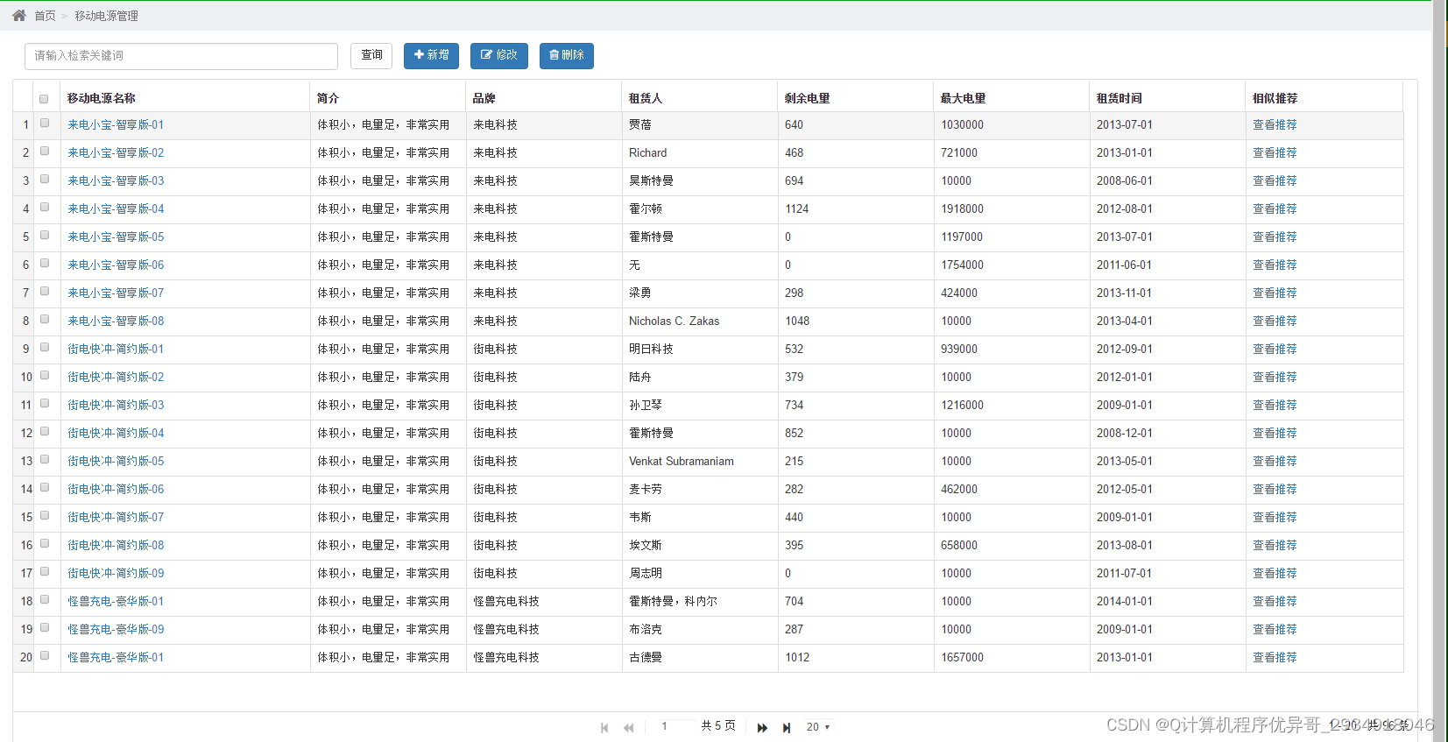1448x742 pixels.
Task: Check the row for 街电快冲-简约版-04
Action: [x=45, y=432]
